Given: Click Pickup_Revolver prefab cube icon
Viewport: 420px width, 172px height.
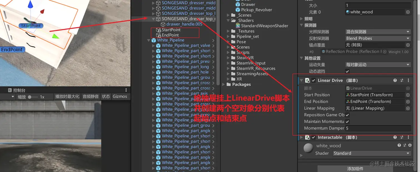Looking at the screenshot, I should click(x=237, y=10).
